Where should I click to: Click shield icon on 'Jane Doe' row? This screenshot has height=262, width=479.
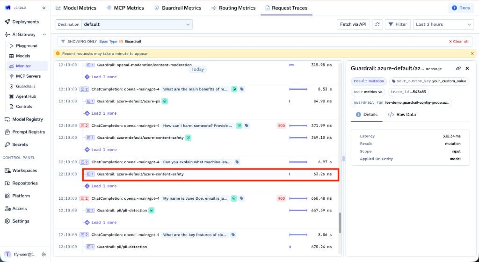click(x=234, y=198)
